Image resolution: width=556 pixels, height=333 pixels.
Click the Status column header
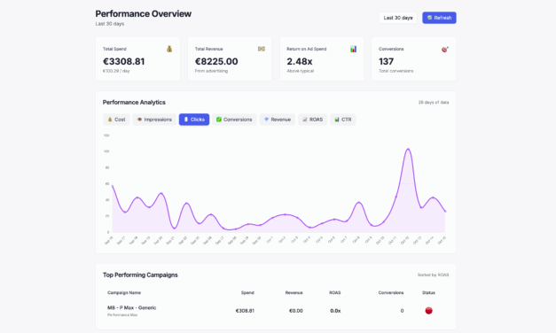click(x=428, y=292)
